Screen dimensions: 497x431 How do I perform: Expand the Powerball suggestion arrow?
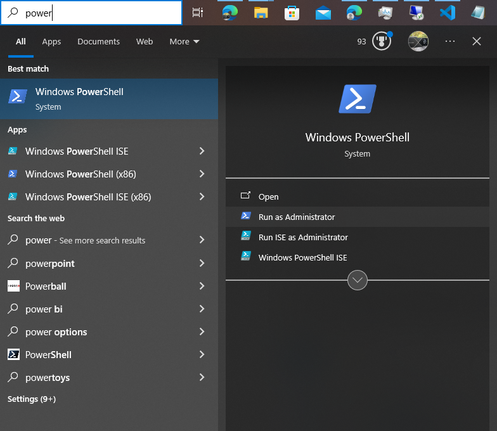tap(202, 286)
